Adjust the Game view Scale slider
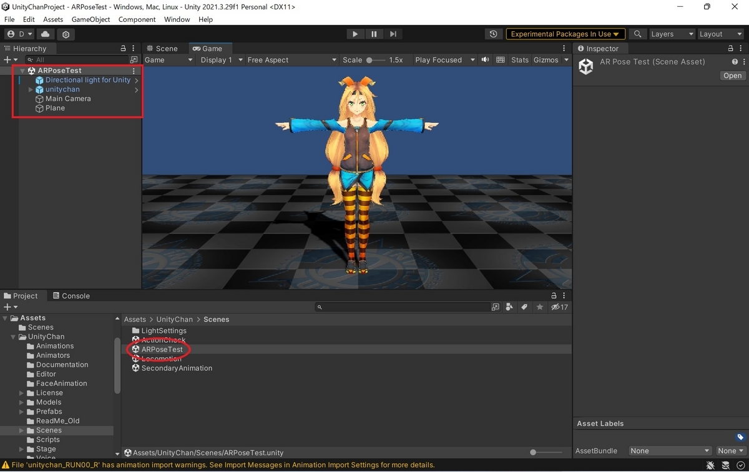This screenshot has width=749, height=472. [x=376, y=60]
